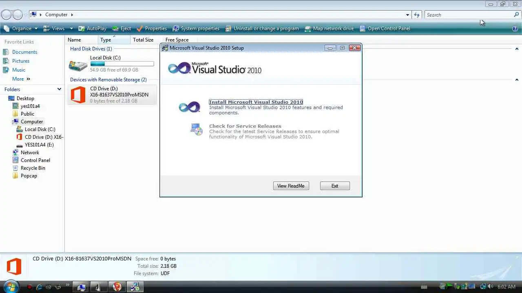Open Pictures in Favorite Links
This screenshot has width=522, height=293.
21,61
